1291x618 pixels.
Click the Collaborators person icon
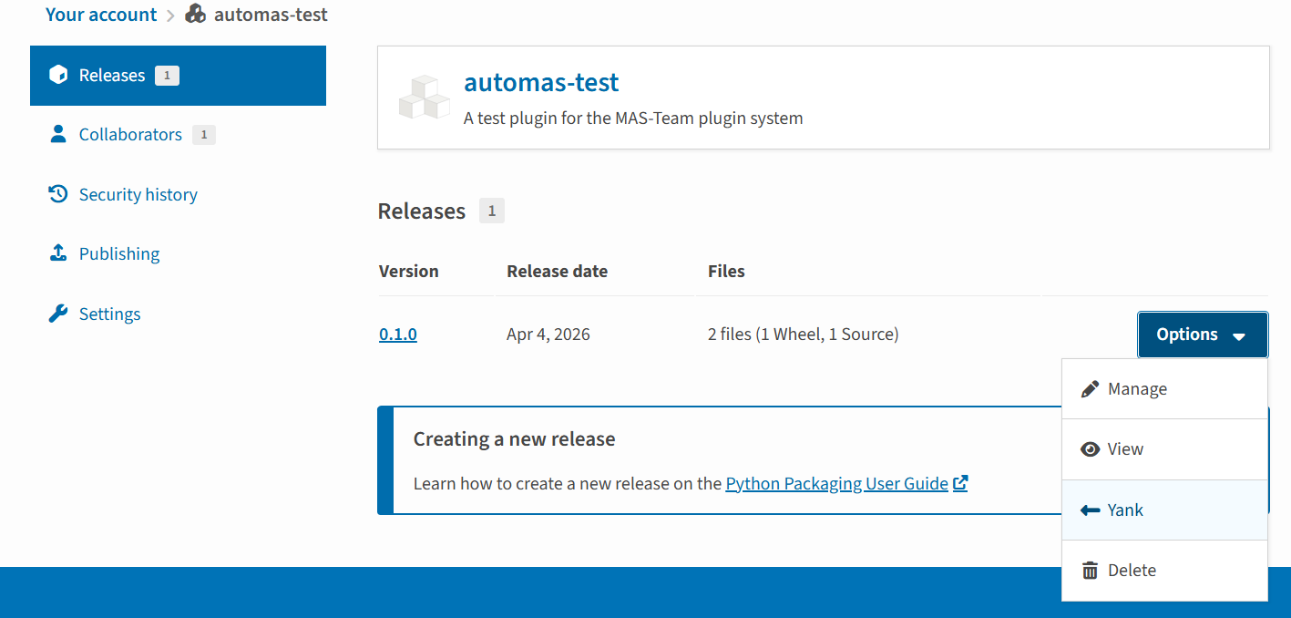[58, 134]
